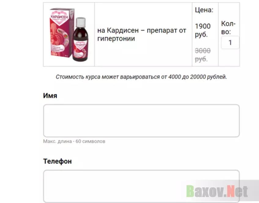This screenshot has width=259, height=203.
Task: Click the heart logo on the Кардисен box
Action: pyautogui.click(x=59, y=17)
